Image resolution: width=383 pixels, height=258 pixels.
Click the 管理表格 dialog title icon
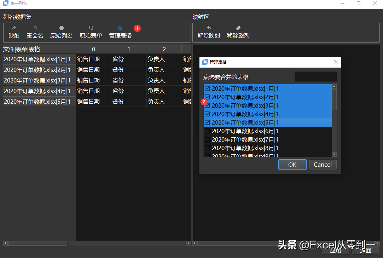tap(205, 62)
